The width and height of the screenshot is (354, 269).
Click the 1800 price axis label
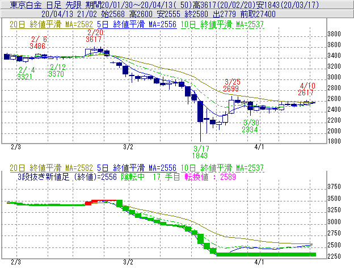click(334, 141)
